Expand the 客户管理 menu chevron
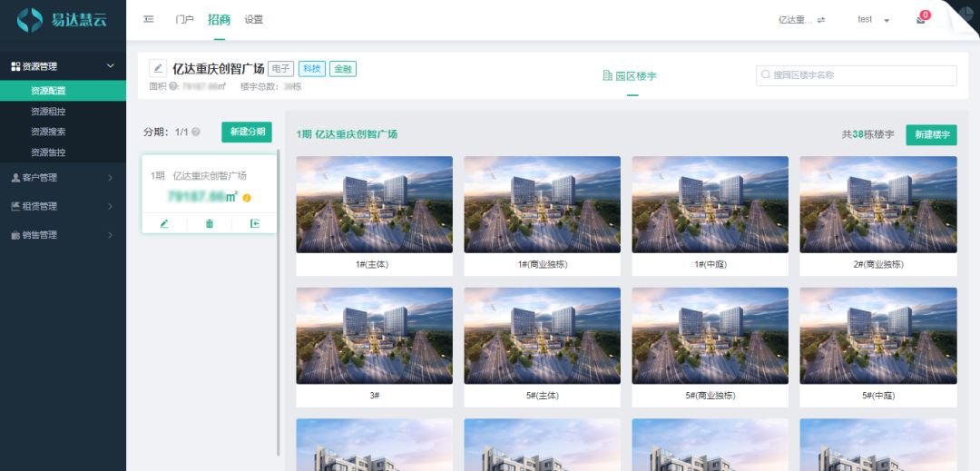 click(x=111, y=177)
